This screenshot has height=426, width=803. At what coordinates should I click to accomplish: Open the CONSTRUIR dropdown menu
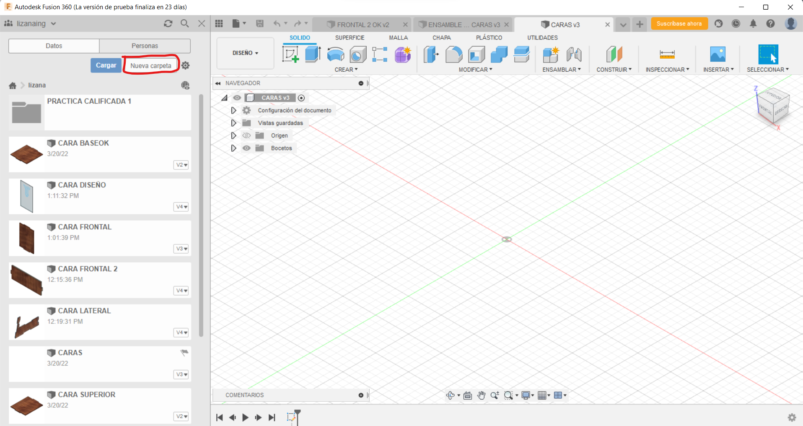pyautogui.click(x=614, y=70)
